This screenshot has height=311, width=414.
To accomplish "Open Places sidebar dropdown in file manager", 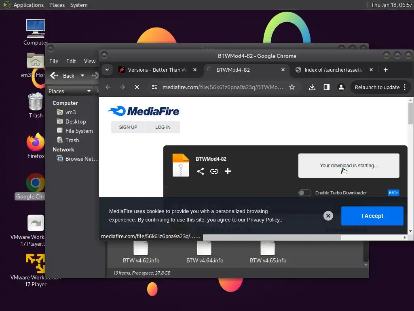I will click(x=70, y=91).
